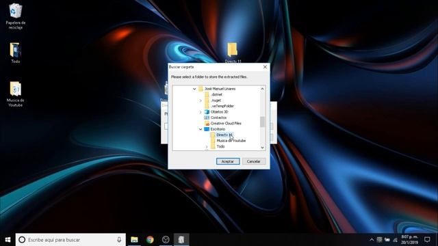This screenshot has width=438, height=246.
Task: Click the folder tree scrollbar thumb
Action: click(x=262, y=122)
